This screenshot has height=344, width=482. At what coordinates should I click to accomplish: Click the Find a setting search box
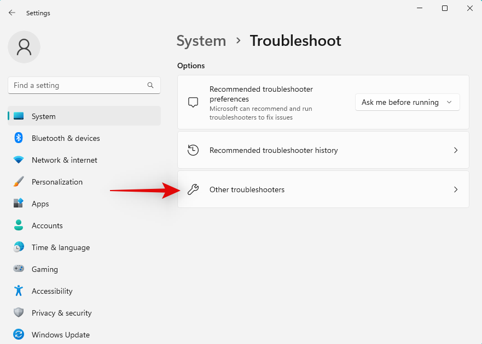84,85
